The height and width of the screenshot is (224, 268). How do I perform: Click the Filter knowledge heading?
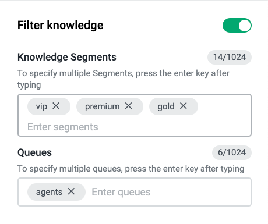(61, 26)
